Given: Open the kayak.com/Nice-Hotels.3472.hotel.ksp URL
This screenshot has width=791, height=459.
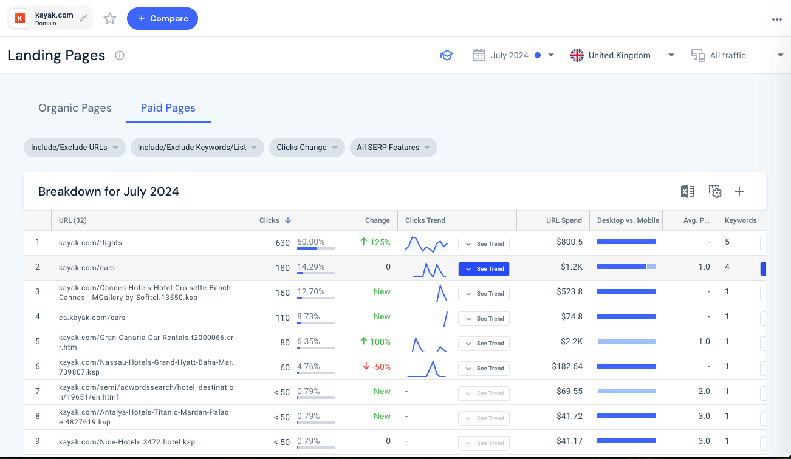Looking at the screenshot, I should tap(127, 442).
